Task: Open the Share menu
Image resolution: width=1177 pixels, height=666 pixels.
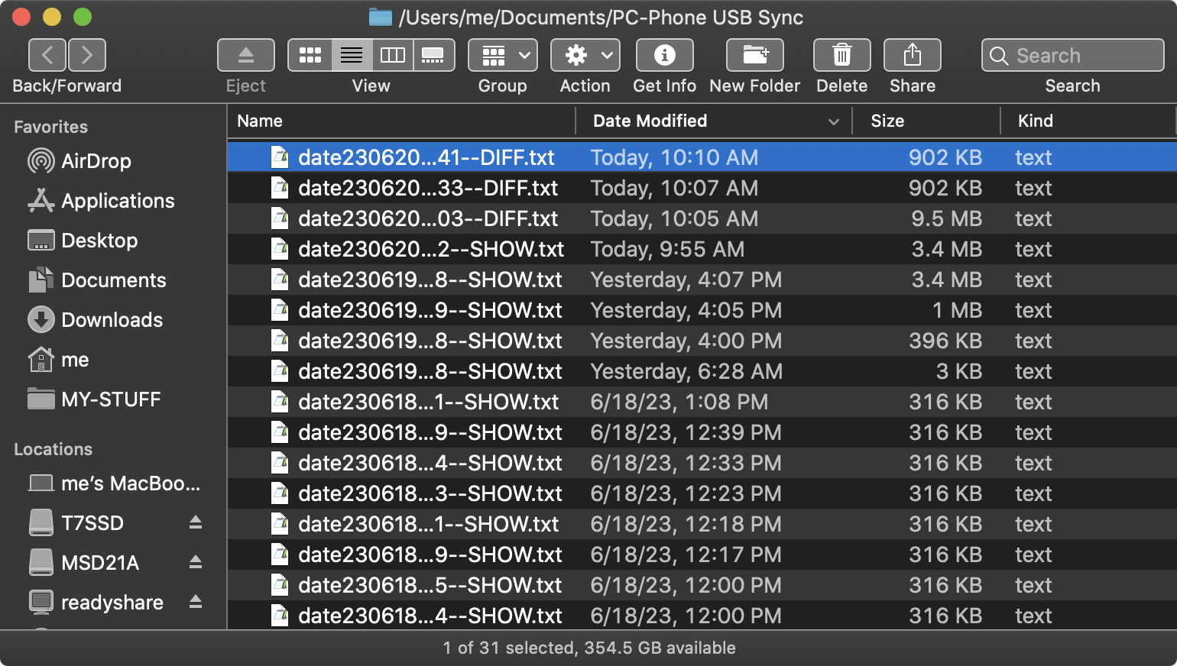Action: point(913,55)
